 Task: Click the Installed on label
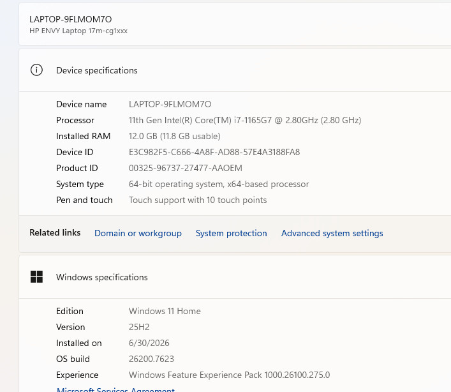79,343
